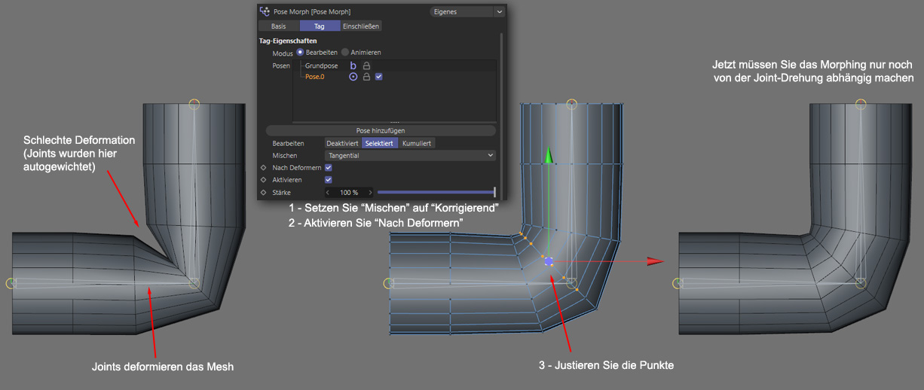Toggle the lock icon for Pose.0

point(366,77)
